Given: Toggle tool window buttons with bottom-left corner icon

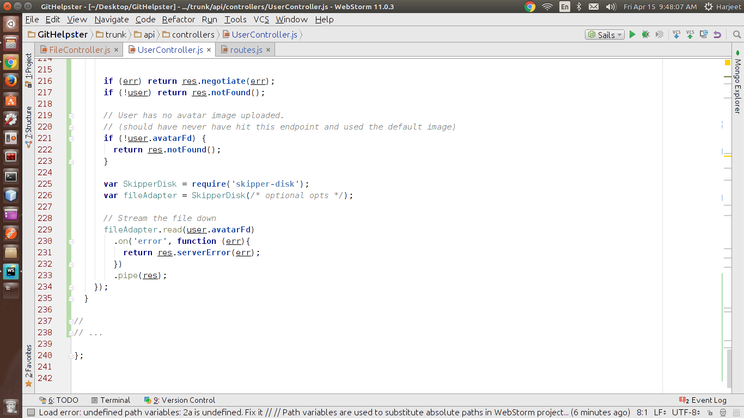Looking at the screenshot, I should (x=31, y=413).
